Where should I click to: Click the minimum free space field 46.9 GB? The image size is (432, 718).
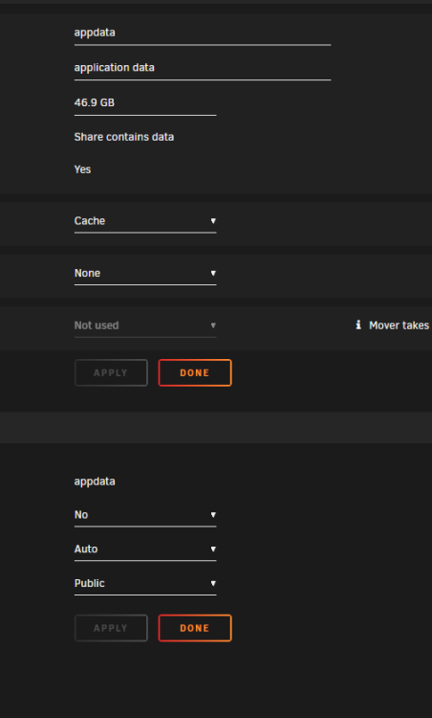click(x=145, y=103)
